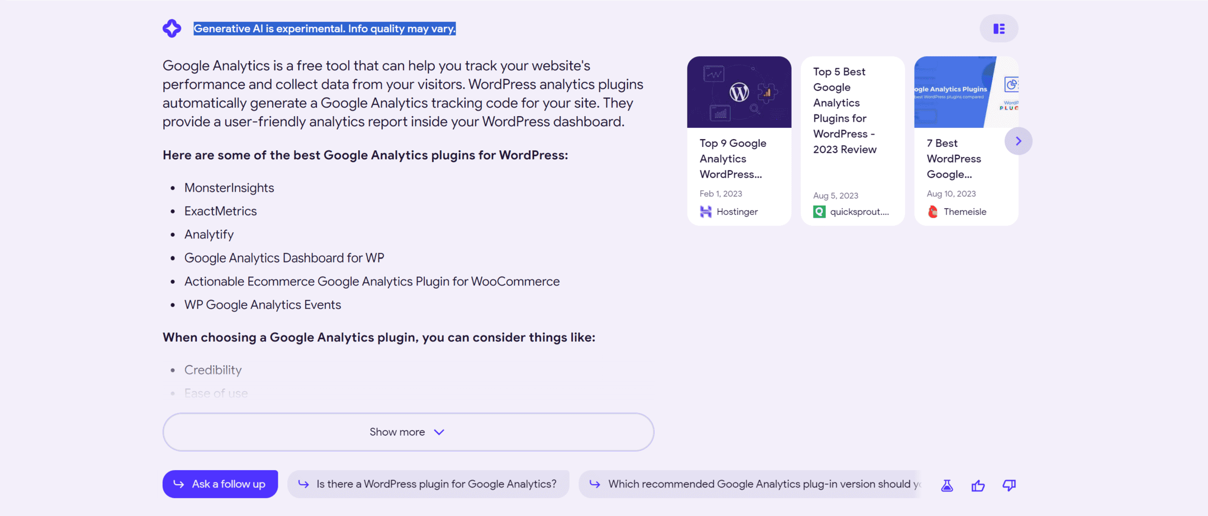Click the Themeisle source logo
Image resolution: width=1208 pixels, height=516 pixels.
[932, 212]
